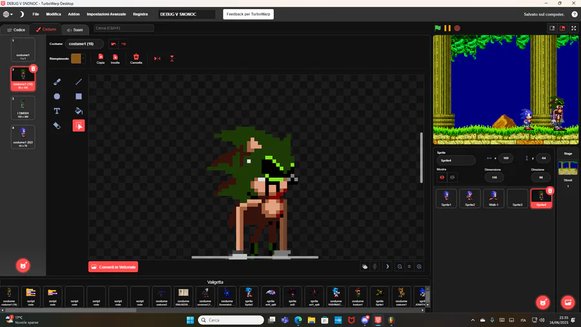Click the brown fill color swatch
581x327 pixels.
[x=76, y=59]
